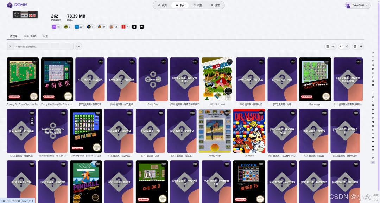The image size is (380, 203).
Task: Open the fukan0901 user account menu
Action: [x=358, y=5]
